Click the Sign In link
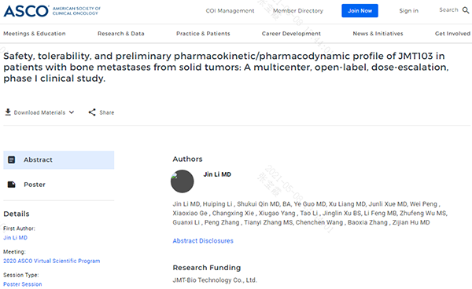Screen dimensions: 472x289 coord(408,11)
